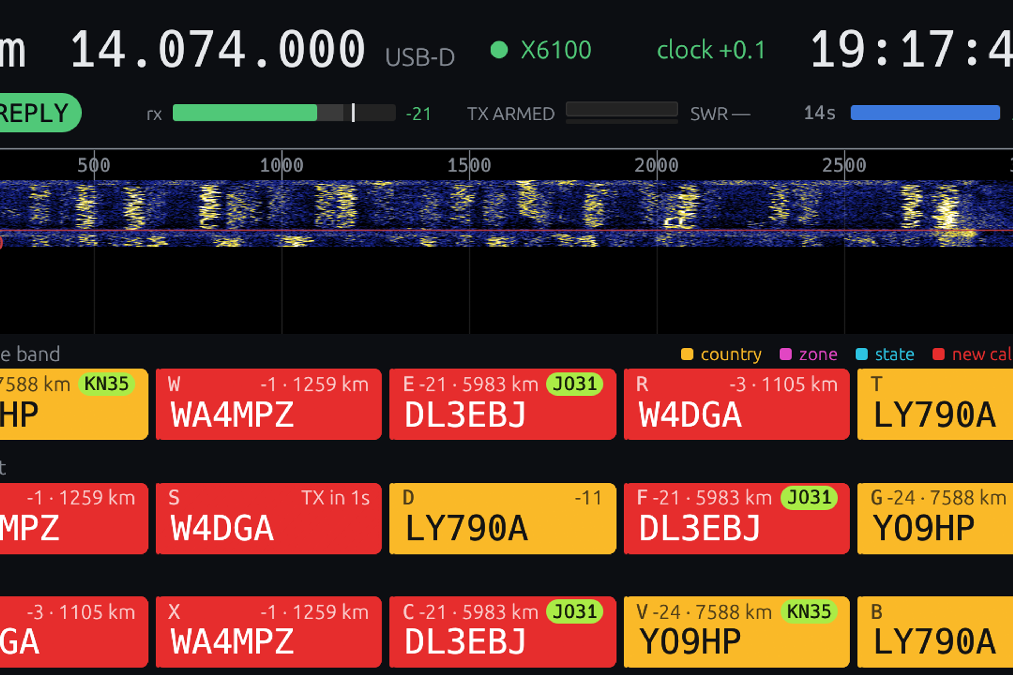Click the red new call legend swatch
1013x675 pixels.
pyautogui.click(x=939, y=354)
